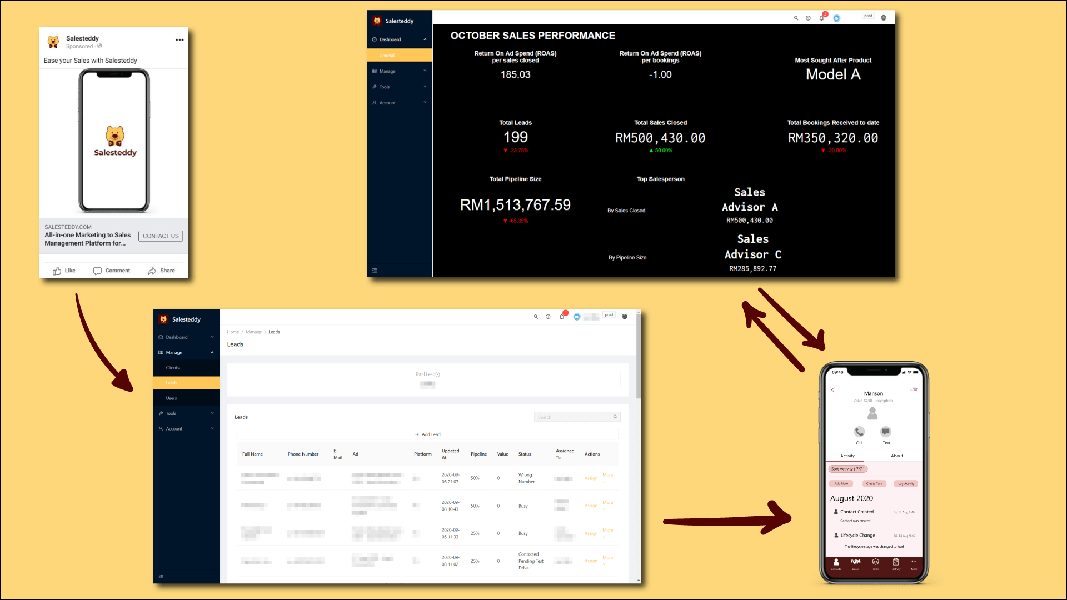This screenshot has height=600, width=1067.
Task: Click the Leads window vertical scrollbar
Action: coord(639,356)
